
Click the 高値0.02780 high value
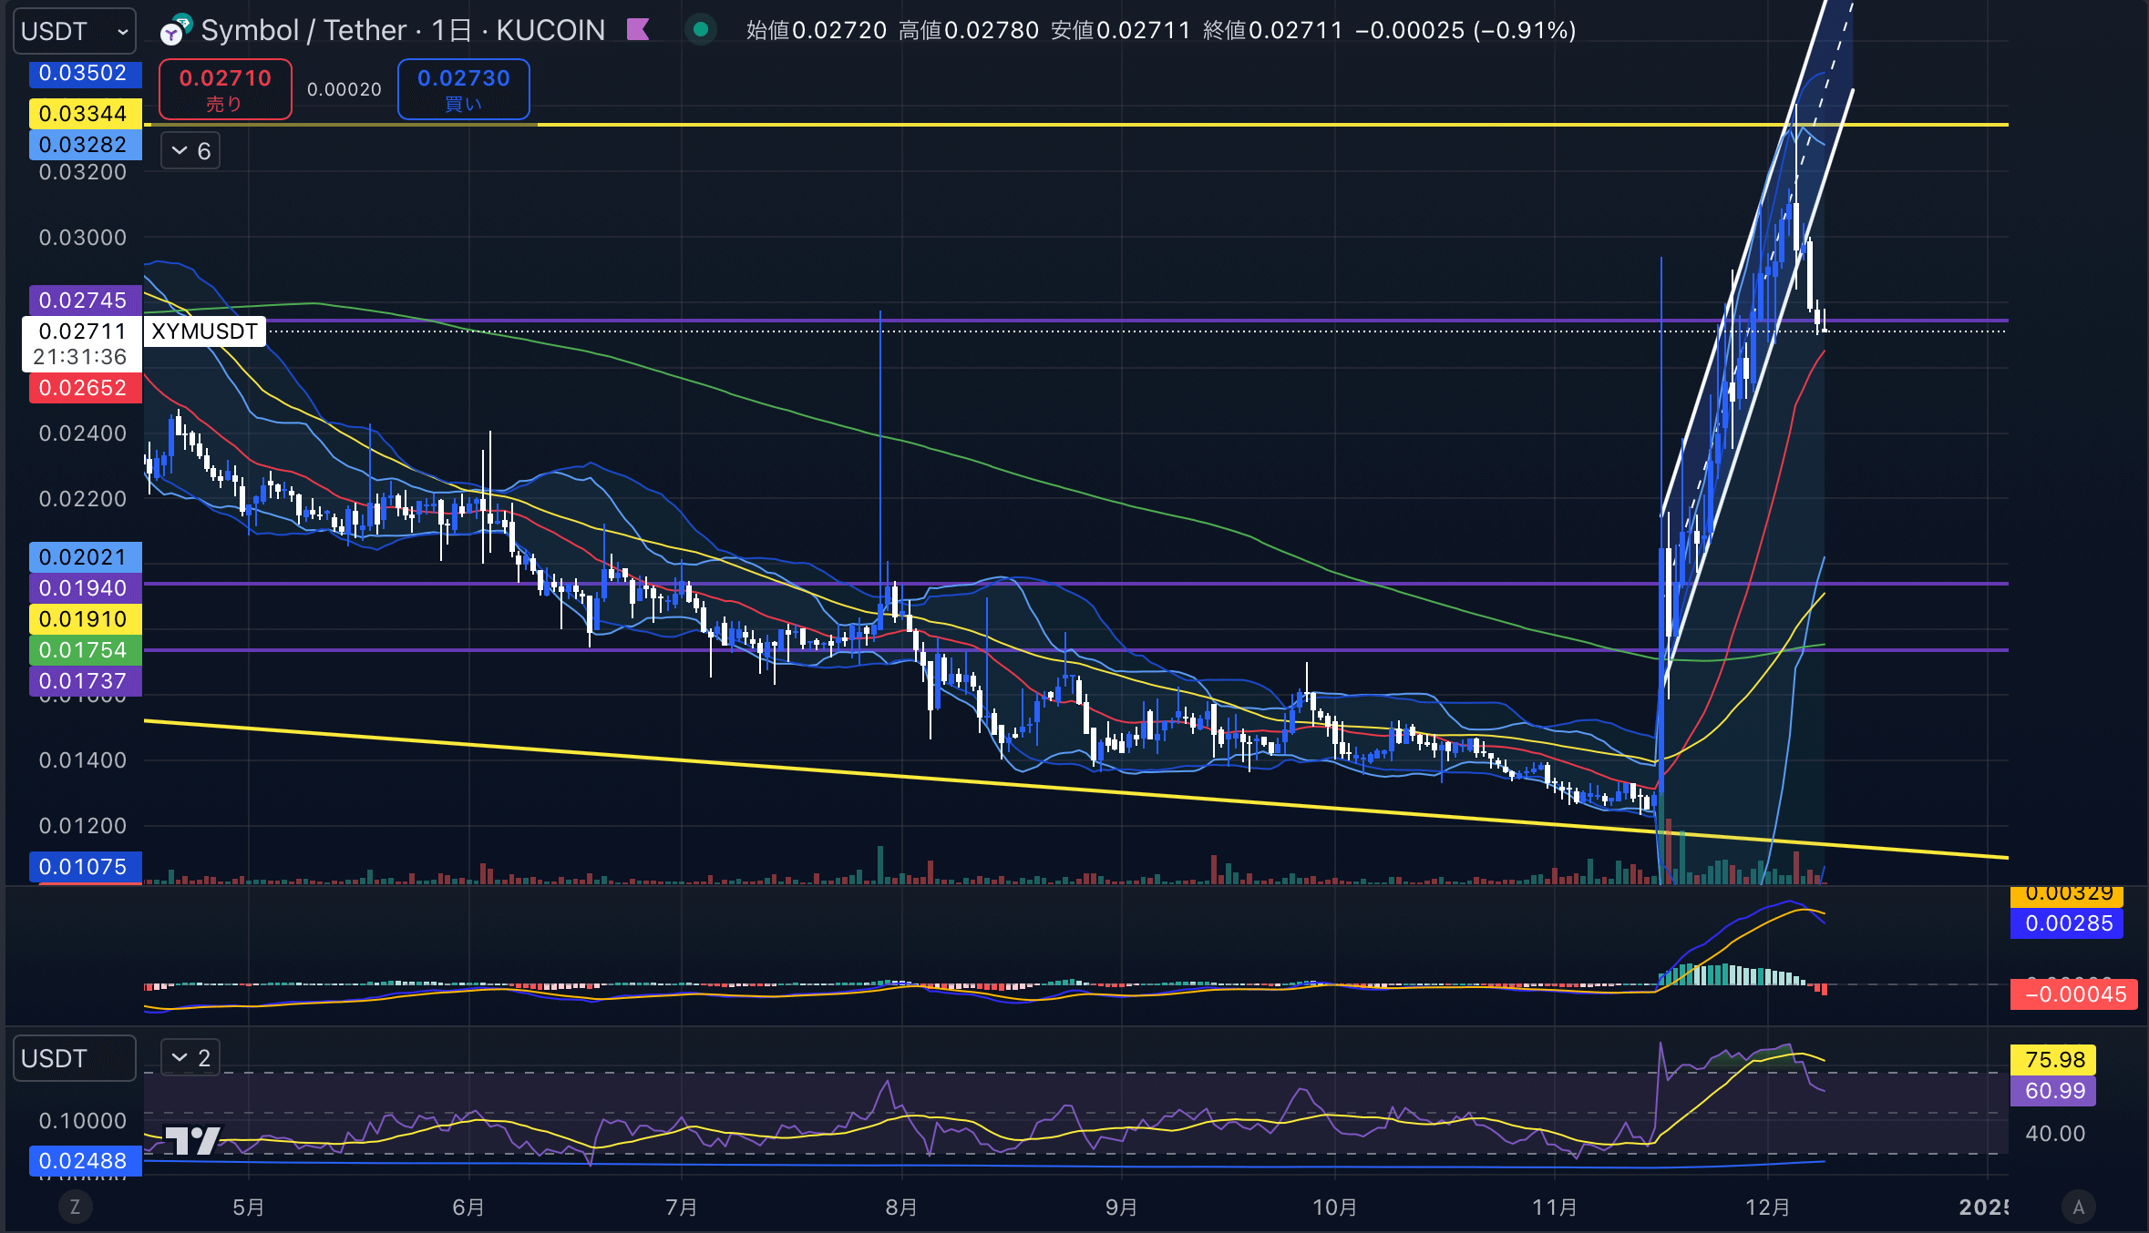(x=969, y=30)
